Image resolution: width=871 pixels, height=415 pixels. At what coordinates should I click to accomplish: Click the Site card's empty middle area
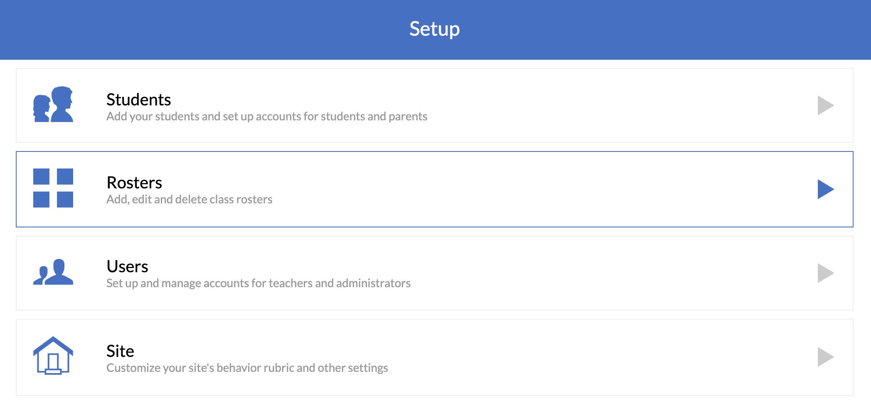[582, 357]
